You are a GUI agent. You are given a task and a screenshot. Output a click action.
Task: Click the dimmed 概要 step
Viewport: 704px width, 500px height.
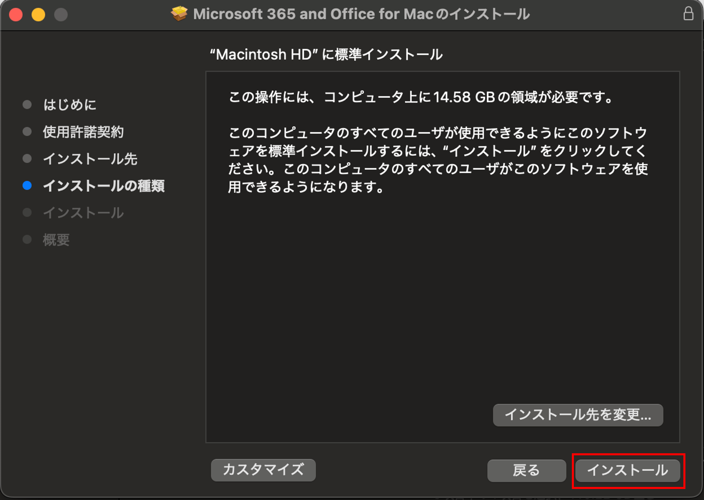(x=56, y=240)
